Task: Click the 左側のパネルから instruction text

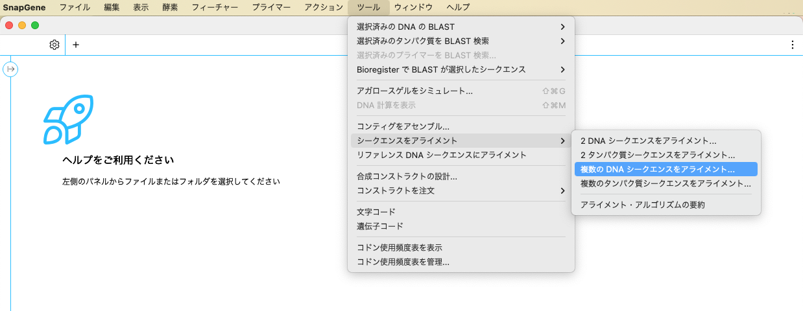Action: point(171,182)
